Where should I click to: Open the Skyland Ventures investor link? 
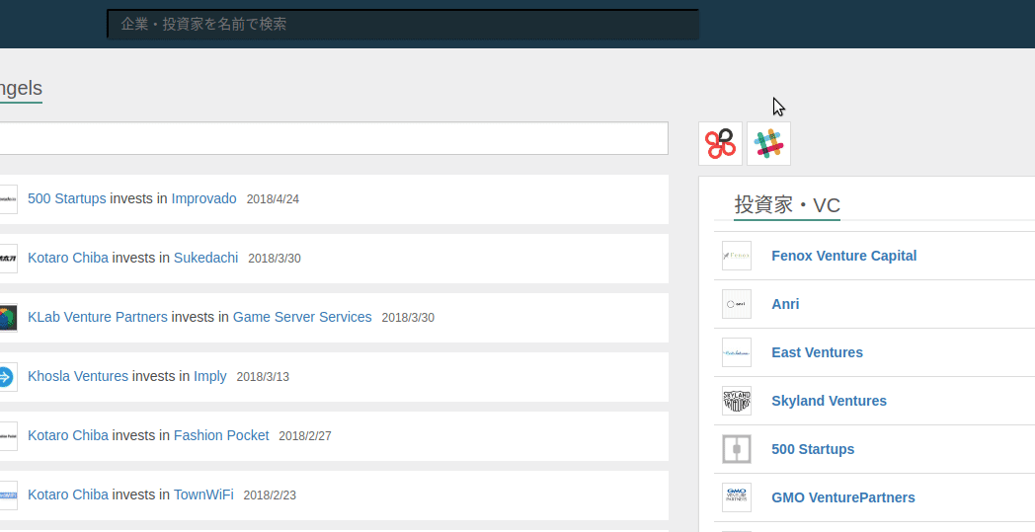(x=829, y=401)
